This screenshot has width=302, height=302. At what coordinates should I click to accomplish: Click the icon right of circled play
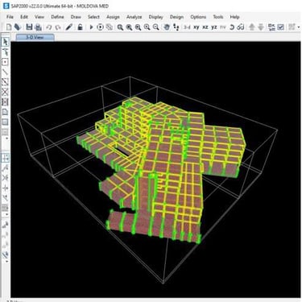pos(110,27)
